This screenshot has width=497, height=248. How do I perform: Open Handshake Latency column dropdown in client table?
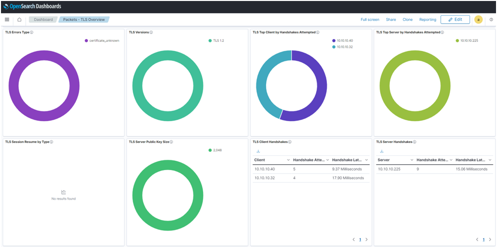(366, 160)
